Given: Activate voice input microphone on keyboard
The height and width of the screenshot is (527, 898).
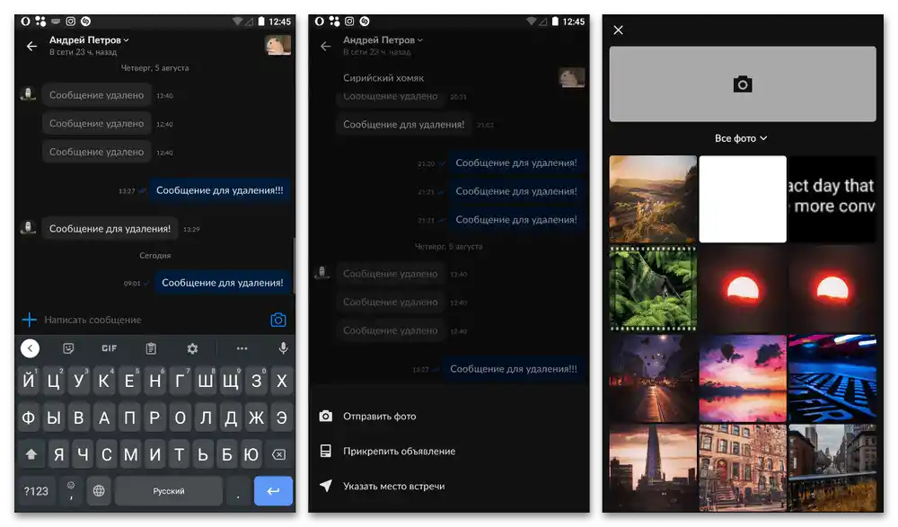Looking at the screenshot, I should coord(283,347).
